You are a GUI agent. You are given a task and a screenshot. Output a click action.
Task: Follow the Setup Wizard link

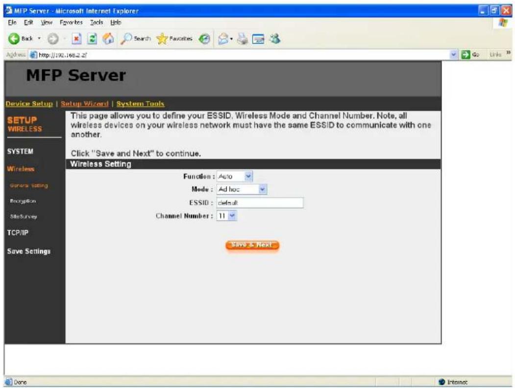click(84, 104)
